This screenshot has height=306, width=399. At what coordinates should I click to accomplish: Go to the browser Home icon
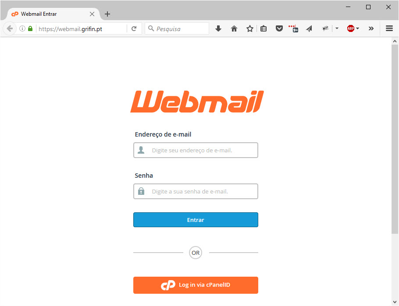coord(234,29)
